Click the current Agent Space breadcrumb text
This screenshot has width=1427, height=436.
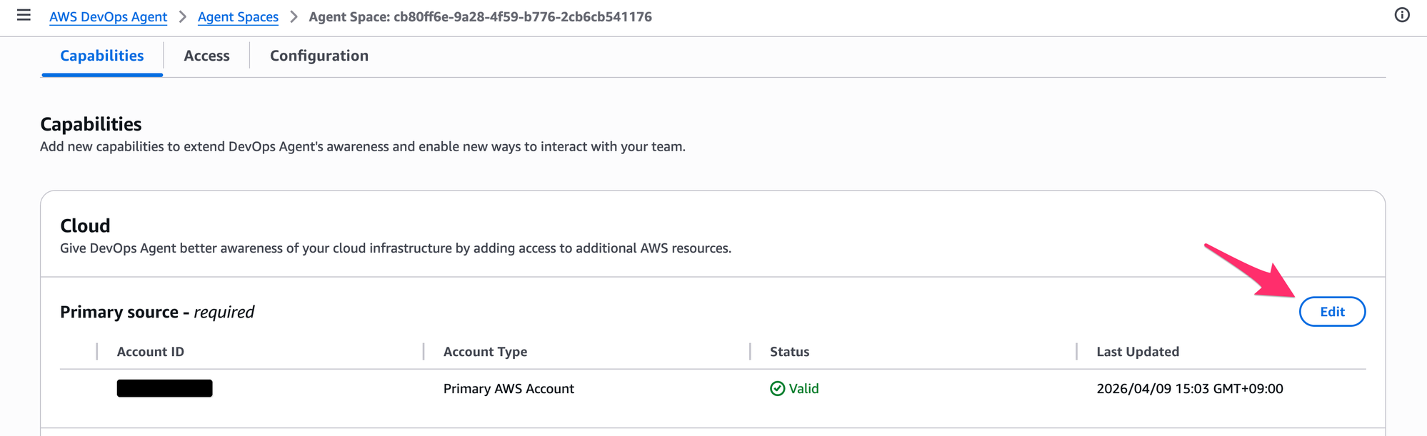pyautogui.click(x=480, y=16)
